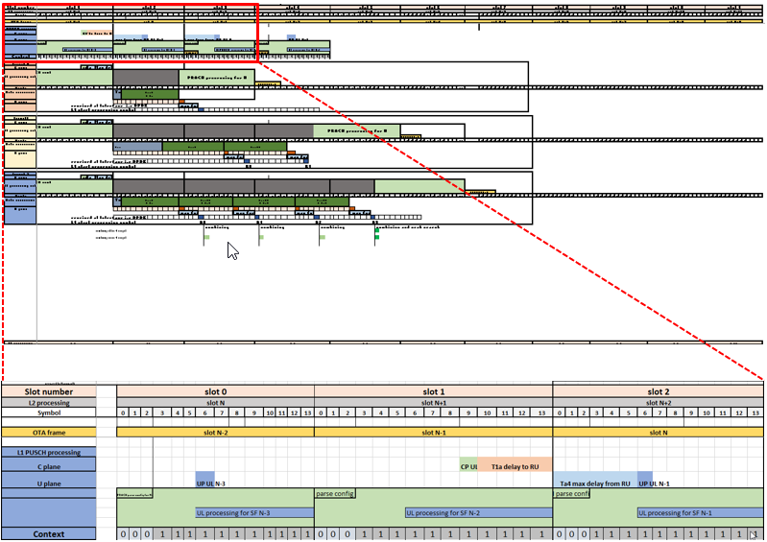The image size is (767, 542).
Task: Click 'slot N+2' in L2 processing row
Action: (658, 403)
